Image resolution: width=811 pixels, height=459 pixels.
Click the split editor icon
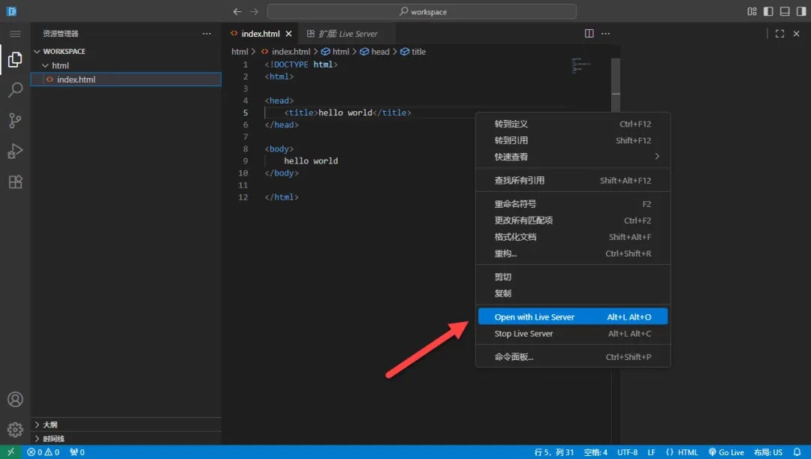click(x=589, y=34)
